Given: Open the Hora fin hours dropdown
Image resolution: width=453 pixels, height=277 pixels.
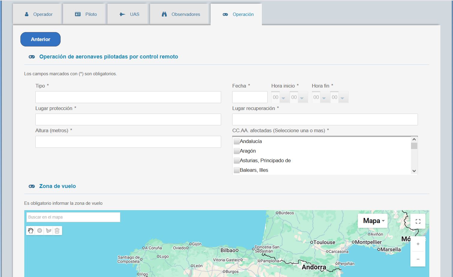Looking at the screenshot, I should [x=320, y=97].
